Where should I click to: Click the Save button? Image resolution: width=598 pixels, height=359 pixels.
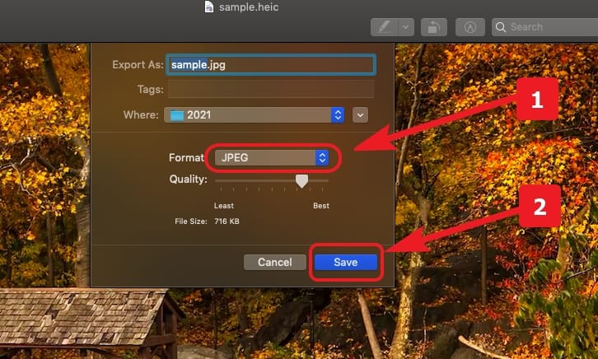346,262
